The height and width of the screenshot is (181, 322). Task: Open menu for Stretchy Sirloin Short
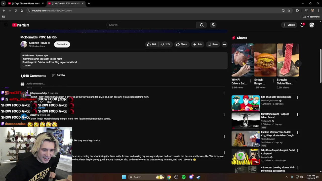296,81
